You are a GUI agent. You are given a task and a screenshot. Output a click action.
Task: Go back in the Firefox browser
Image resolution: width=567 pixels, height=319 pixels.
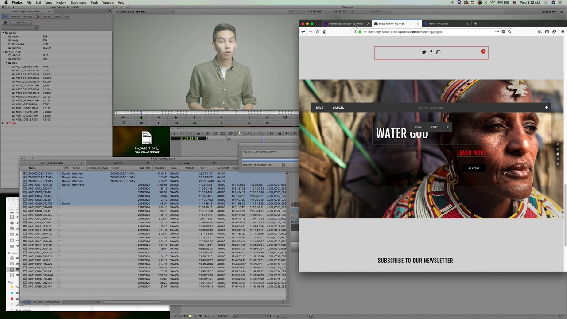click(x=303, y=31)
